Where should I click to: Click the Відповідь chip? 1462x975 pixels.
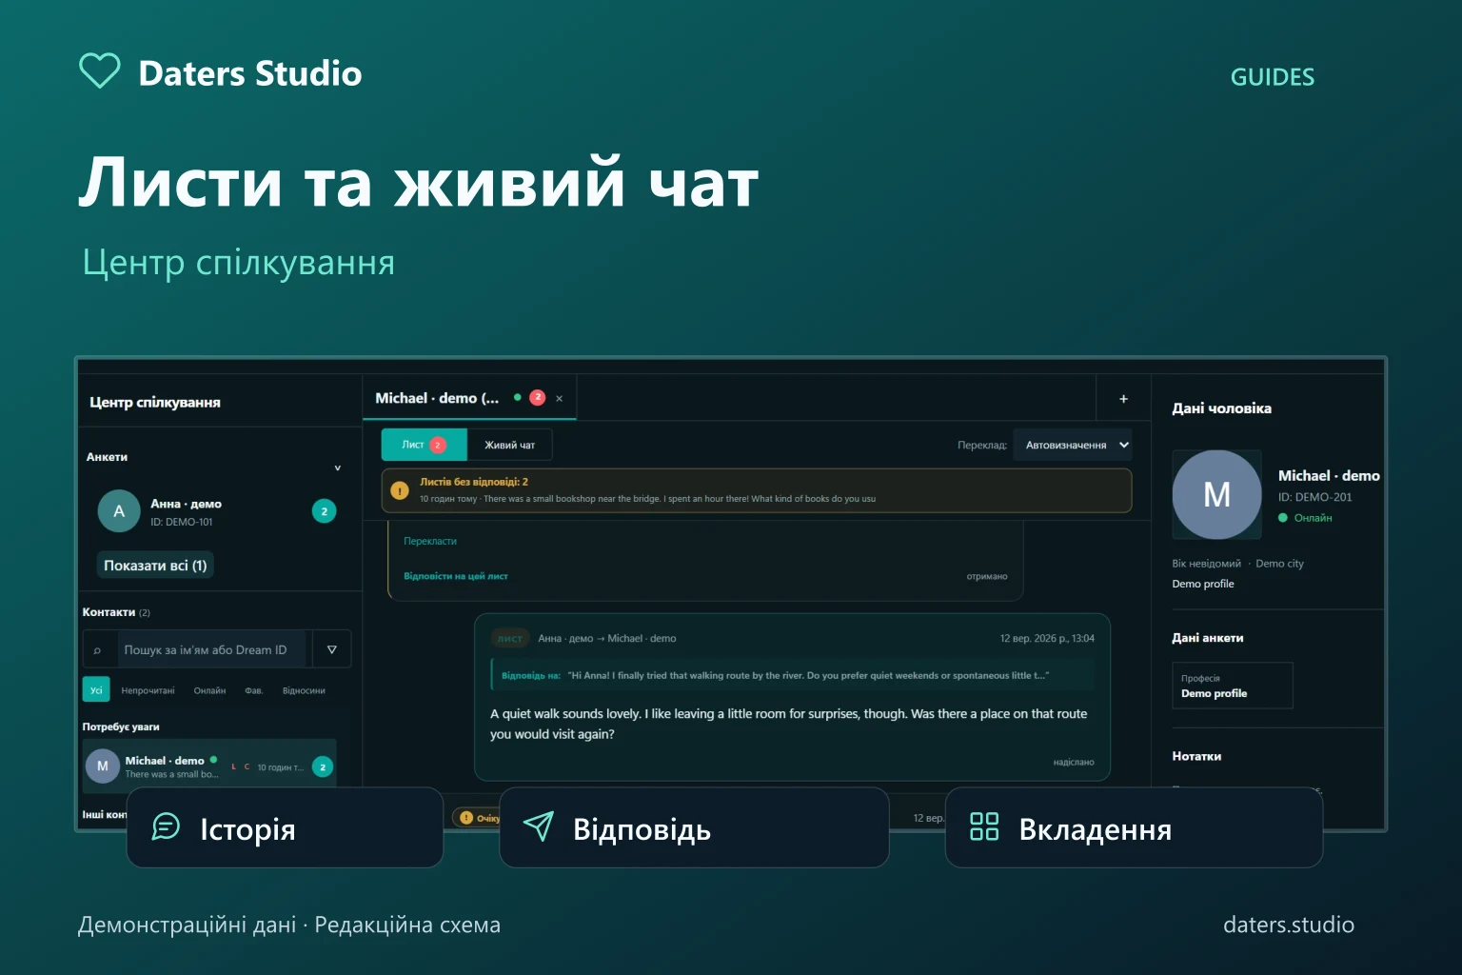(x=694, y=828)
